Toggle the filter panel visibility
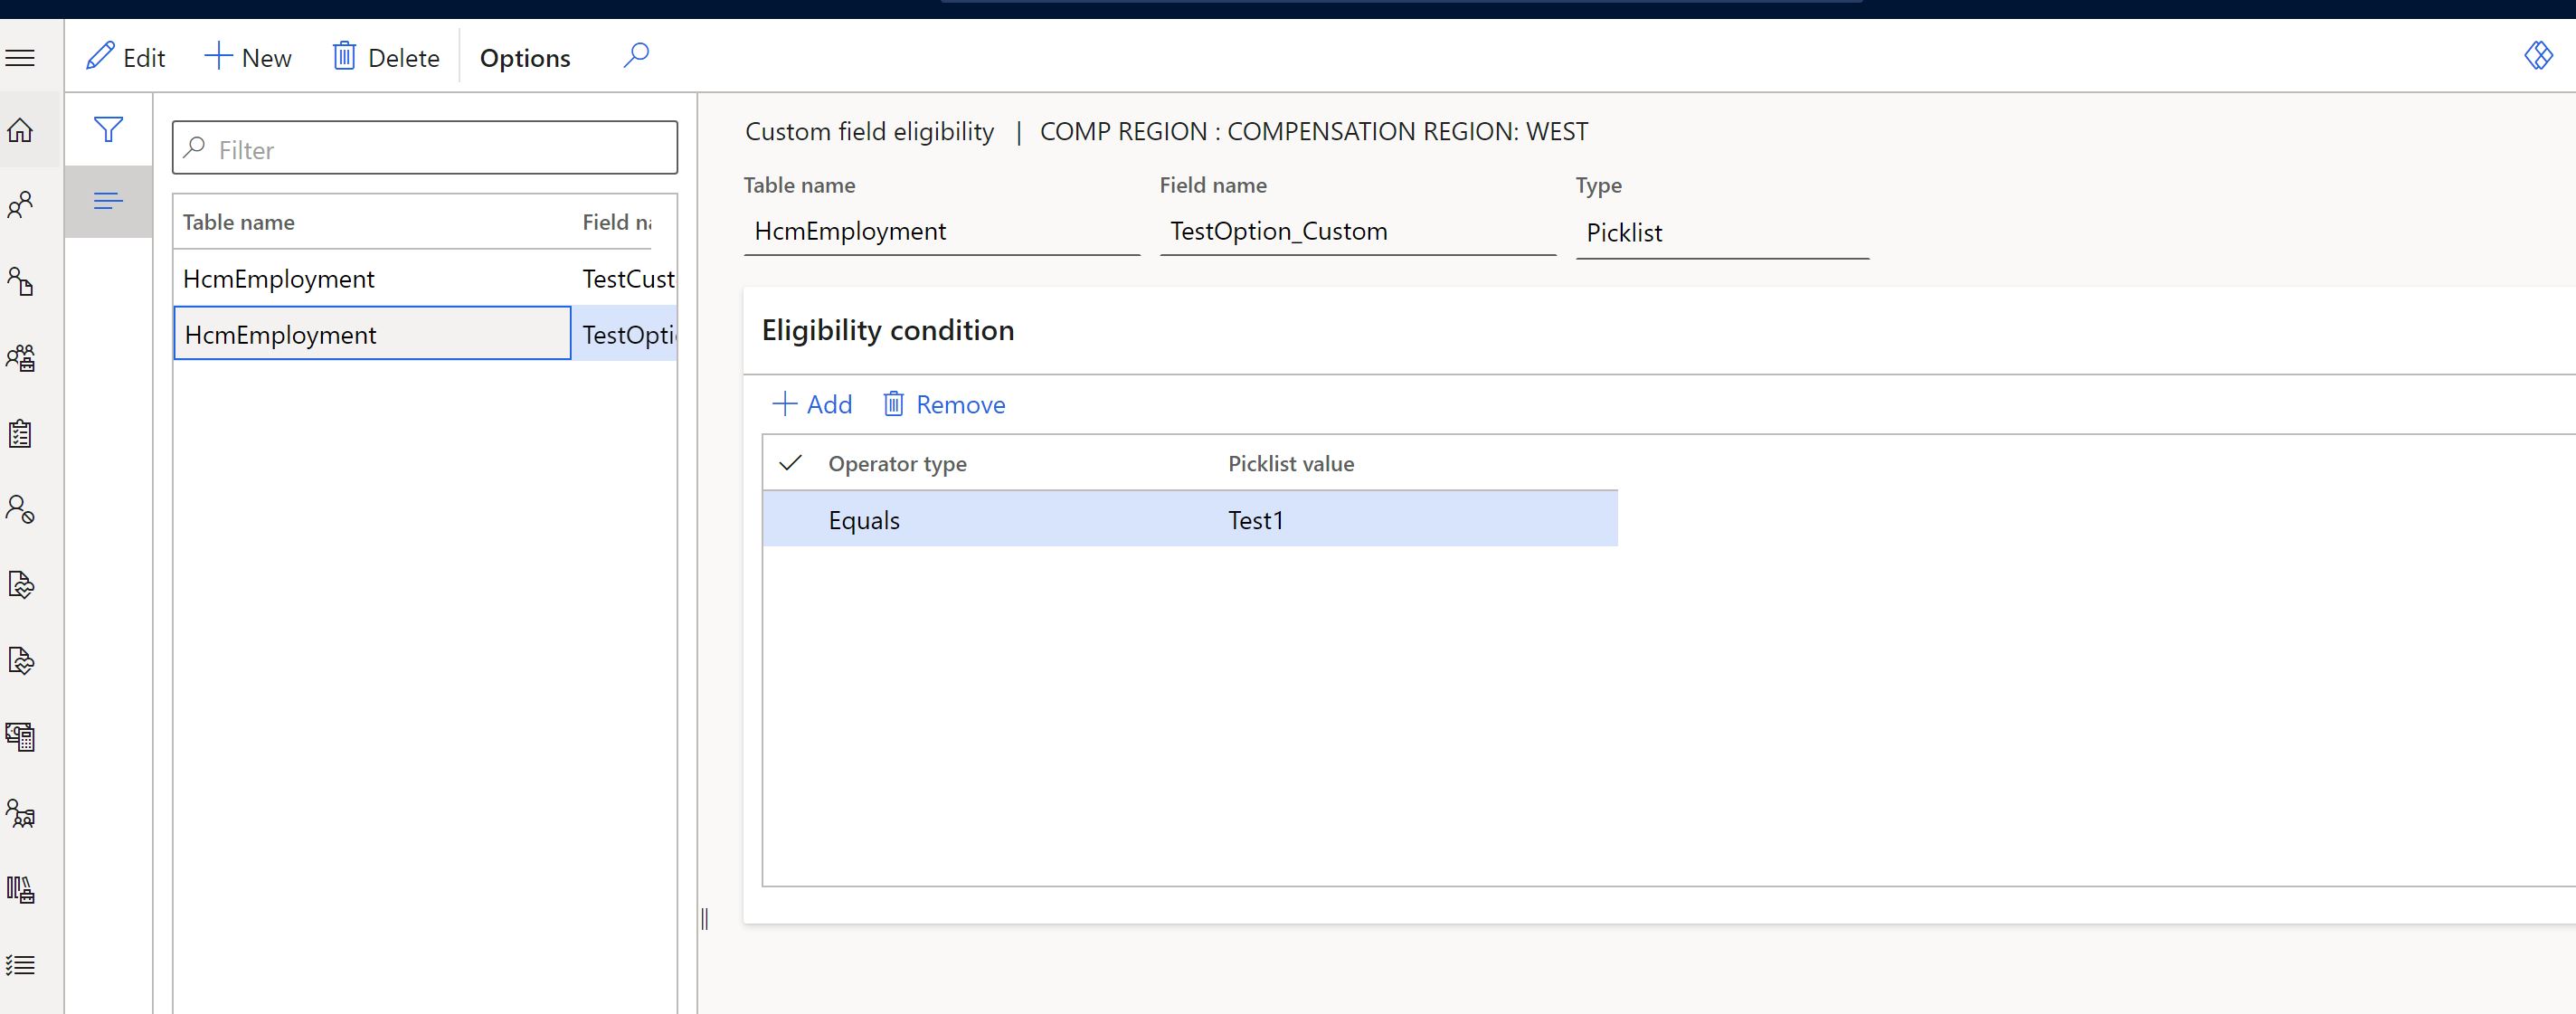 [107, 128]
